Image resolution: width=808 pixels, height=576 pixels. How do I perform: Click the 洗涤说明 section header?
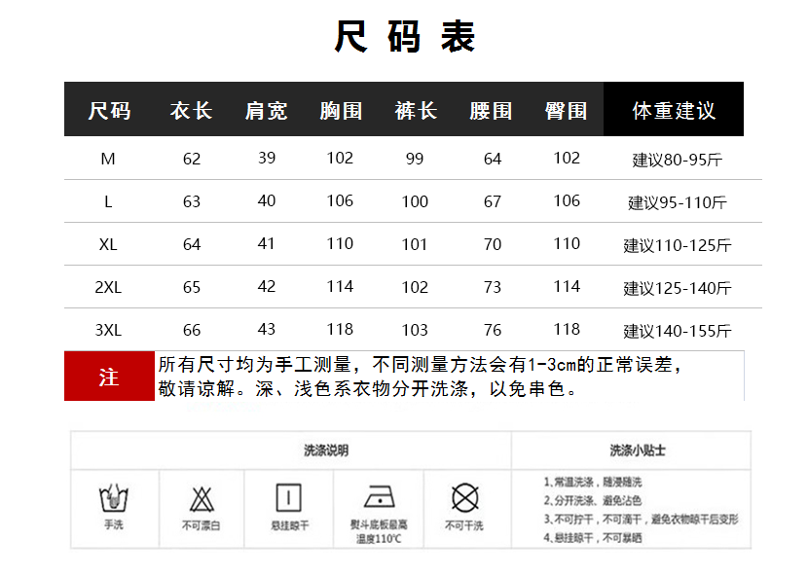[326, 450]
